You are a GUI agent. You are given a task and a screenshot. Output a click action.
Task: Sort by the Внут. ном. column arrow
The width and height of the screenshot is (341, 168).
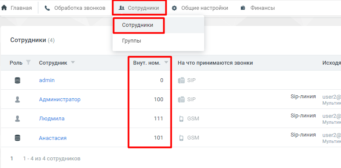pos(166,63)
